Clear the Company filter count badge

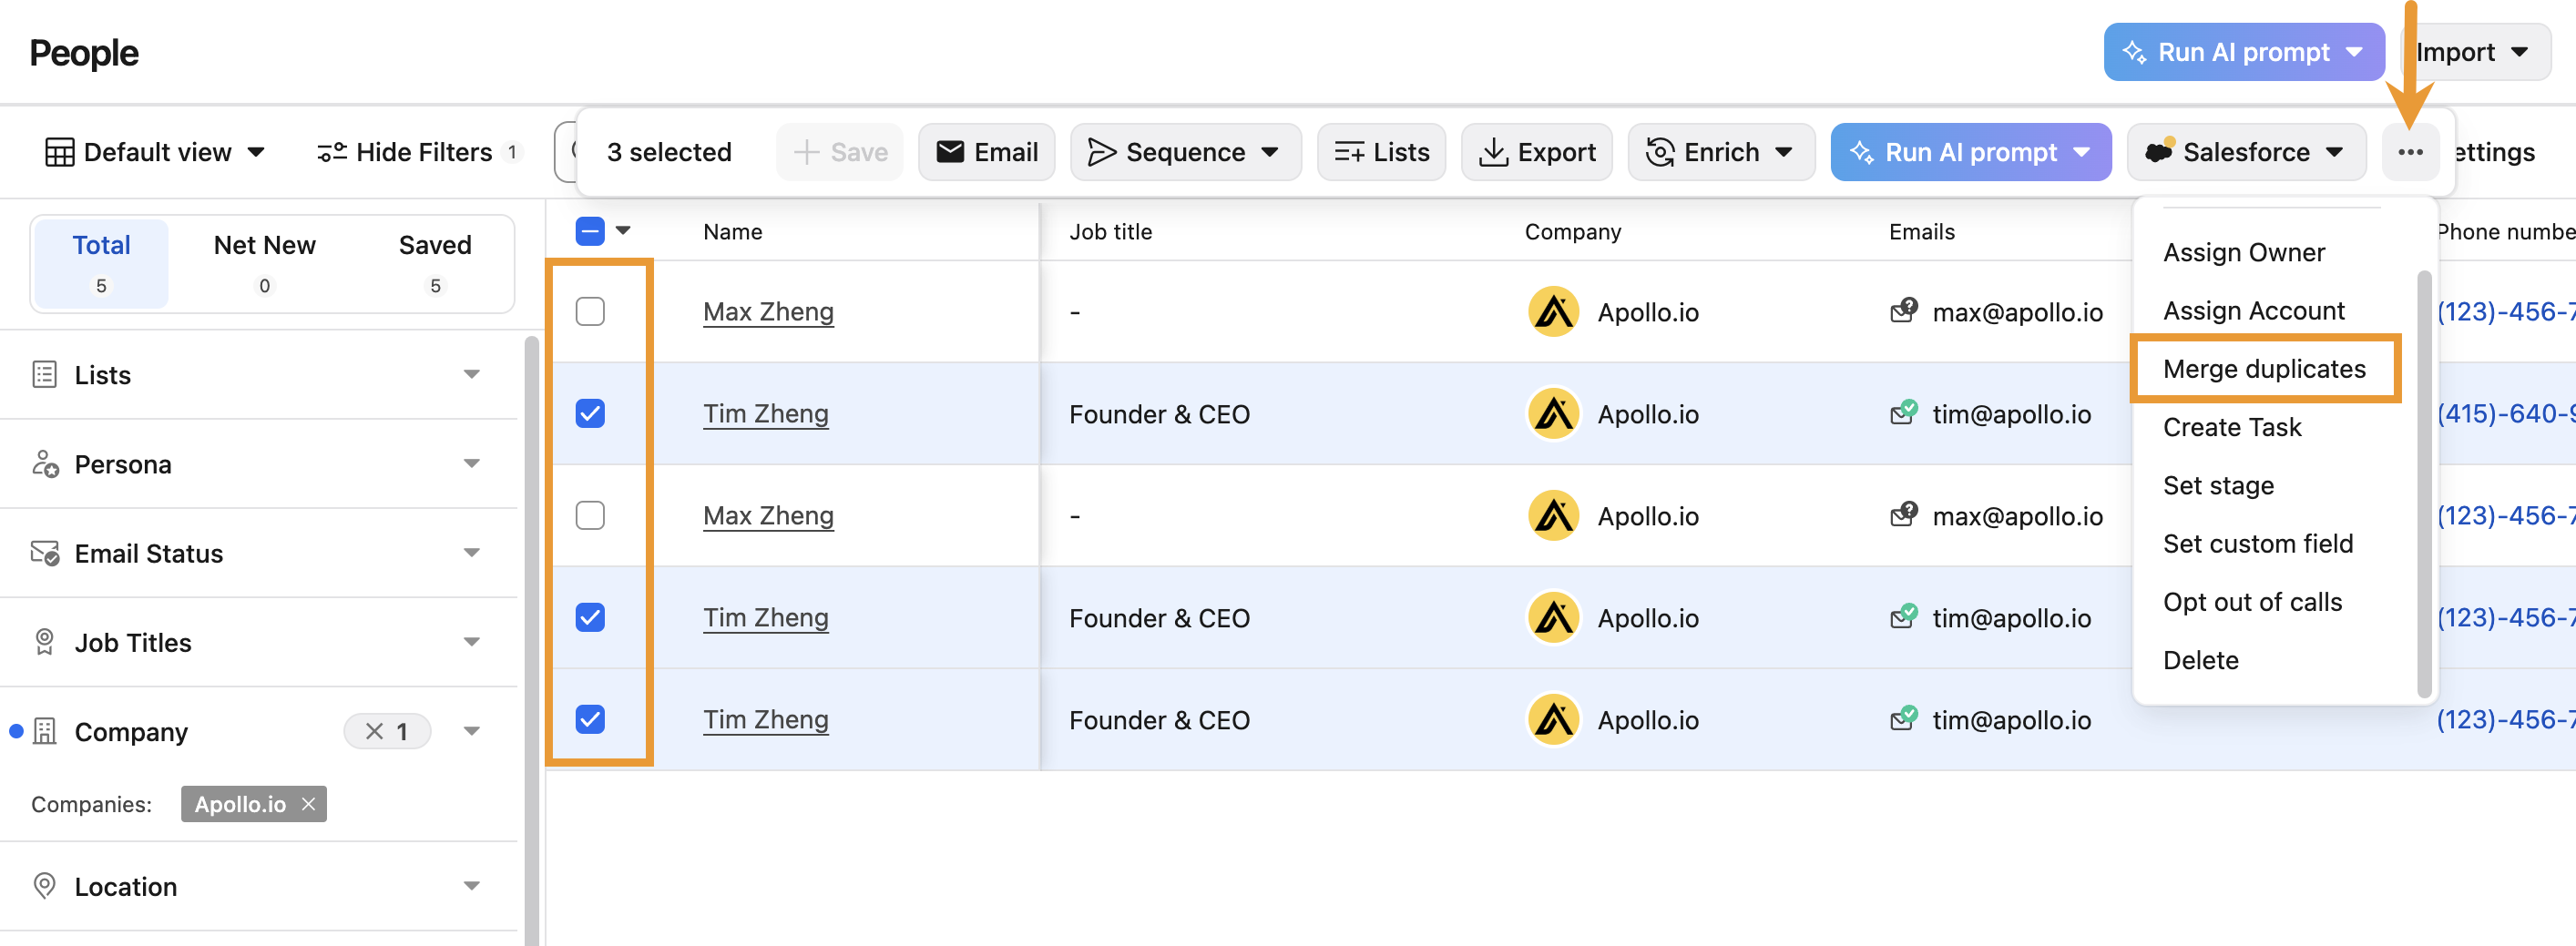coord(375,732)
